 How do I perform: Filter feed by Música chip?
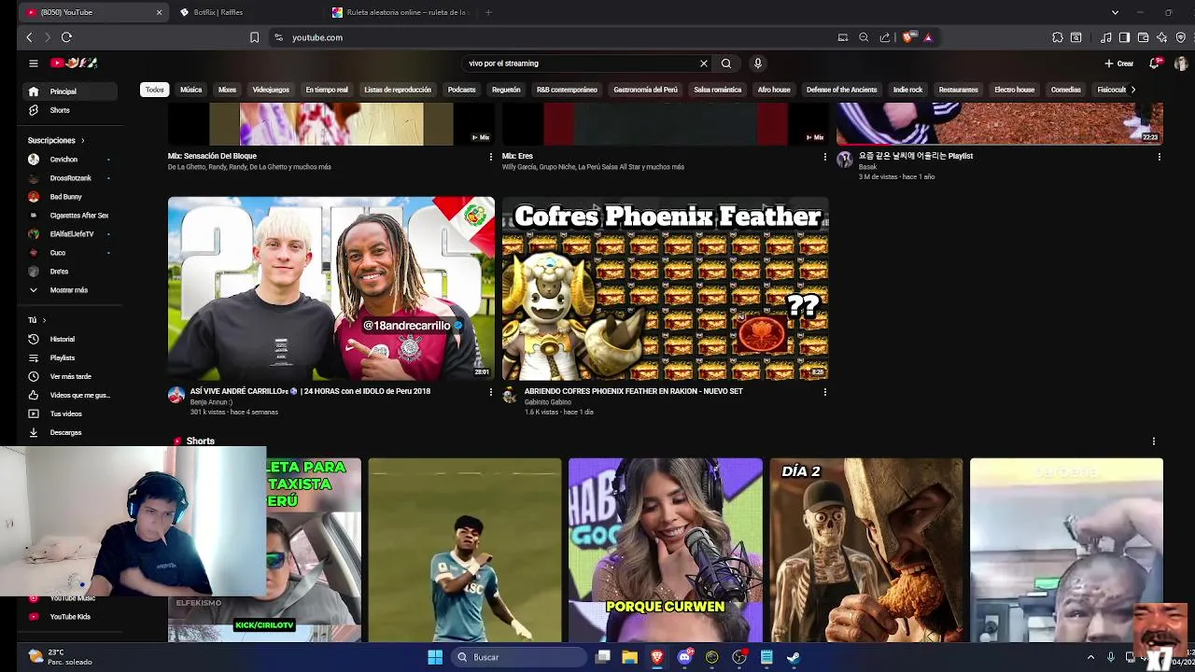click(191, 90)
